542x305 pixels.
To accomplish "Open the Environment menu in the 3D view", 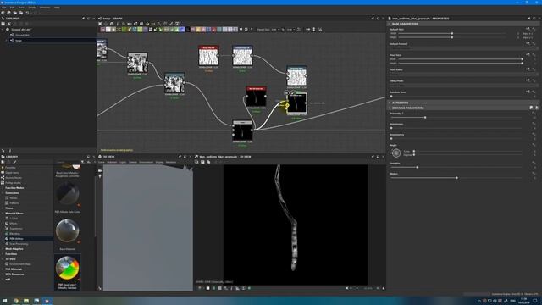I will [146, 162].
